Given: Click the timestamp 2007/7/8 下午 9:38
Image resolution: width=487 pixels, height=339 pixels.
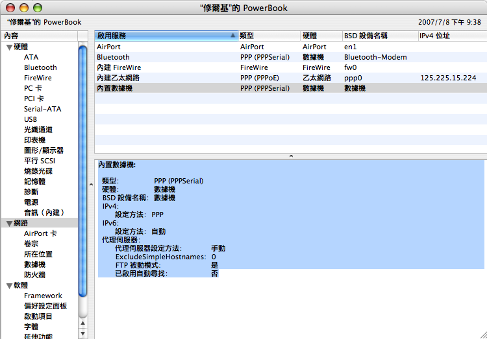Looking at the screenshot, I should click(449, 22).
